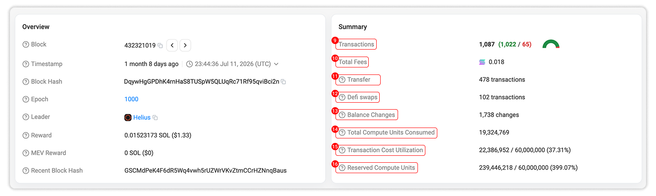656x196 pixels.
Task: Click the Total Fees label
Action: coord(353,62)
